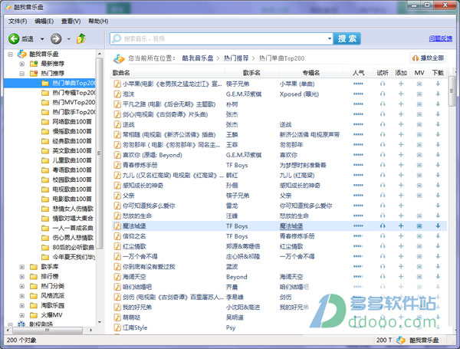Screen dimensions: 460x349
Task: Expand the 排行榜 tree node
Action: pos(22,276)
